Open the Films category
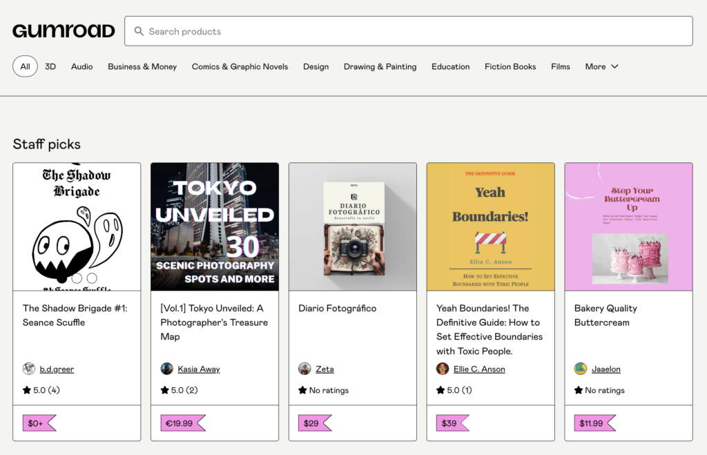Viewport: 707px width, 455px height. click(561, 66)
